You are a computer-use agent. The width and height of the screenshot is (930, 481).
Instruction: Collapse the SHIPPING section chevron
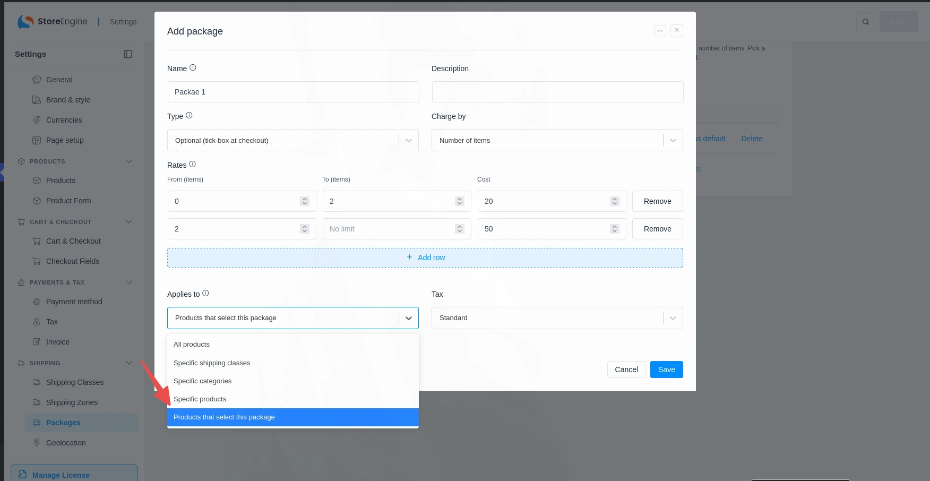pyautogui.click(x=129, y=363)
